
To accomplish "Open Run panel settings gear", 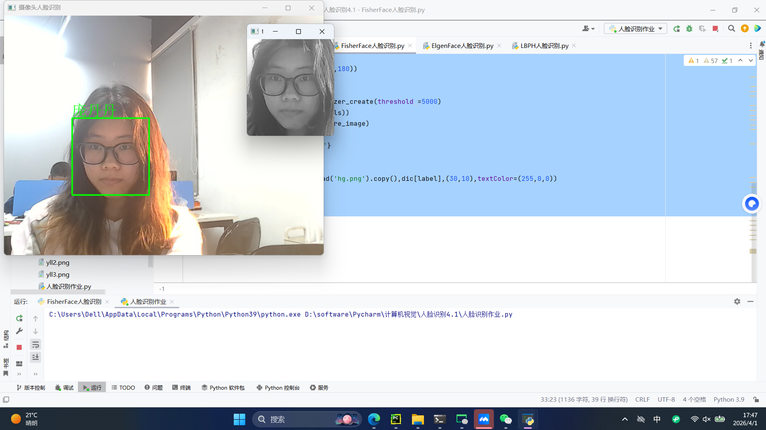I will click(737, 301).
